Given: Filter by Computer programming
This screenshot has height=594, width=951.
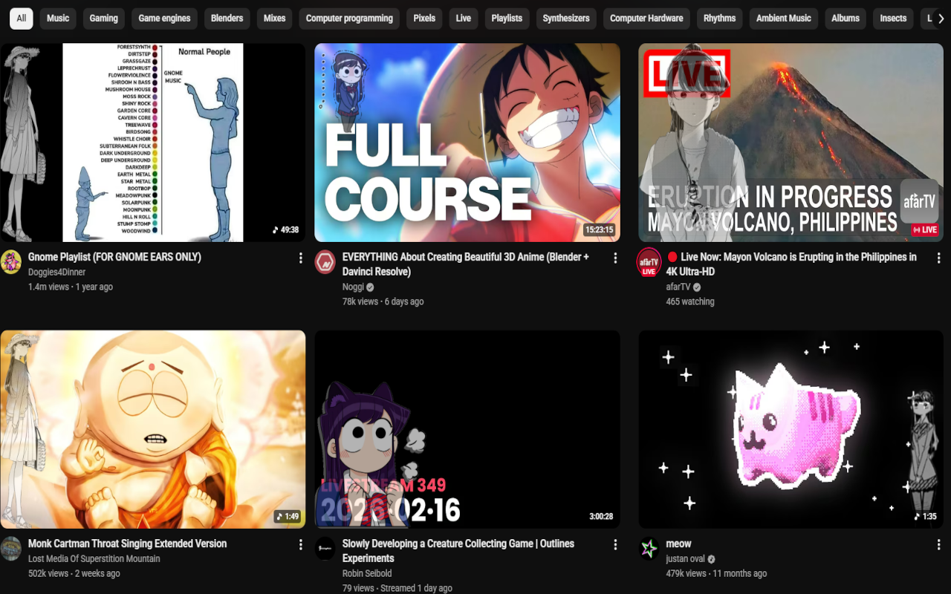Looking at the screenshot, I should [349, 19].
